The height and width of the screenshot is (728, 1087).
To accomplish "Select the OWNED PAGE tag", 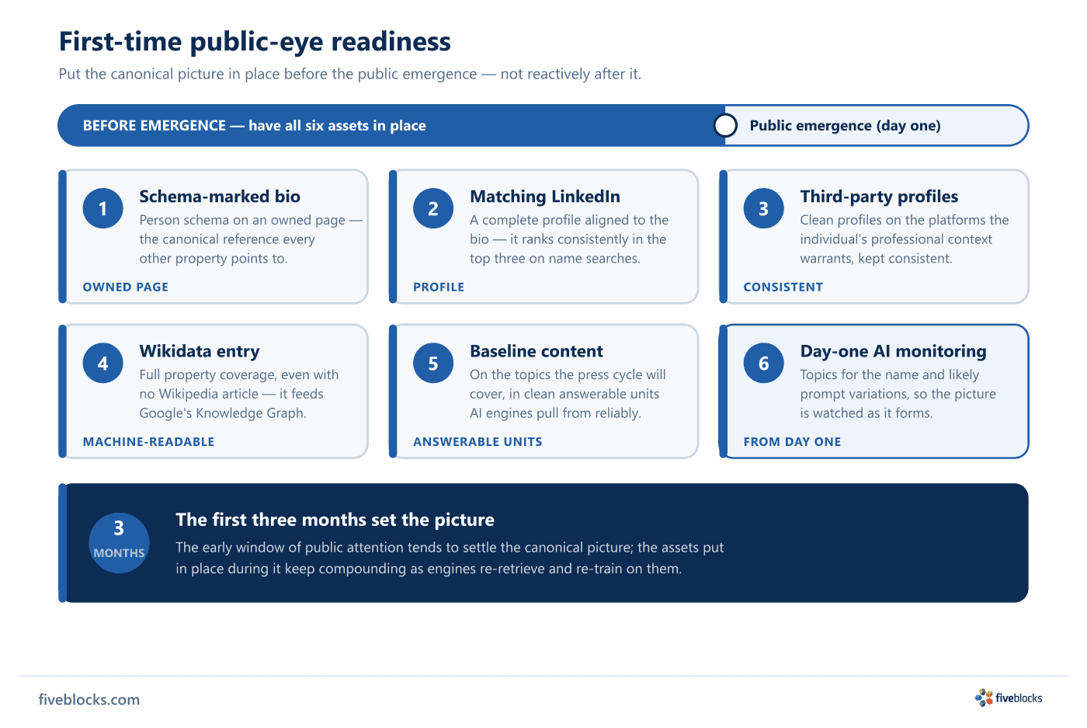I will [x=126, y=287].
